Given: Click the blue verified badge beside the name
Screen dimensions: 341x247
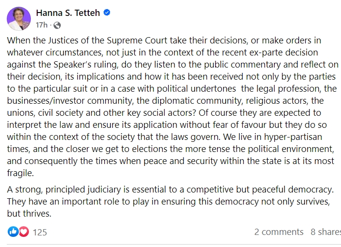Looking at the screenshot, I should point(107,13).
